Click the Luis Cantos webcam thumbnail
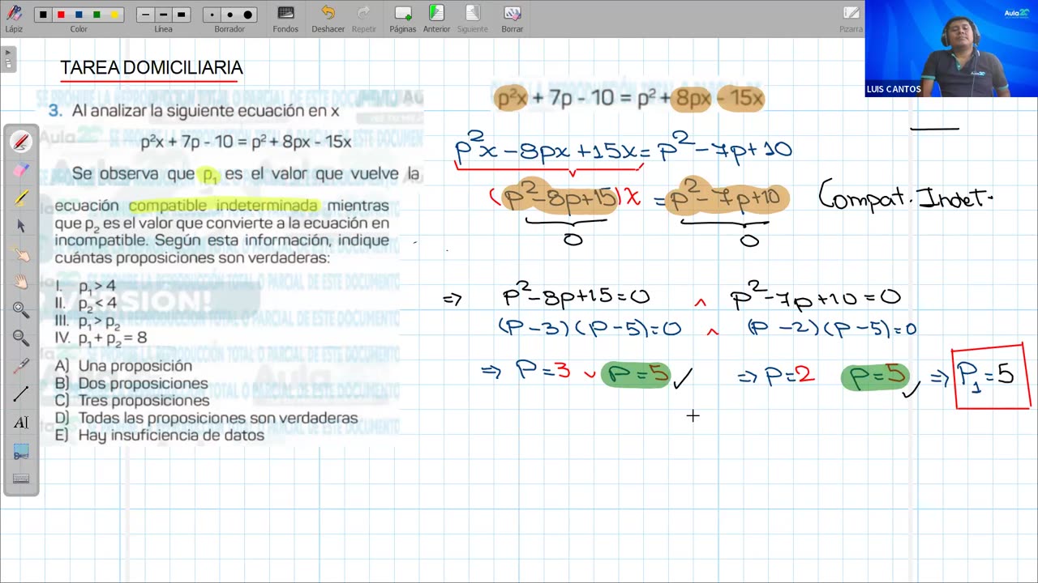 pos(951,49)
